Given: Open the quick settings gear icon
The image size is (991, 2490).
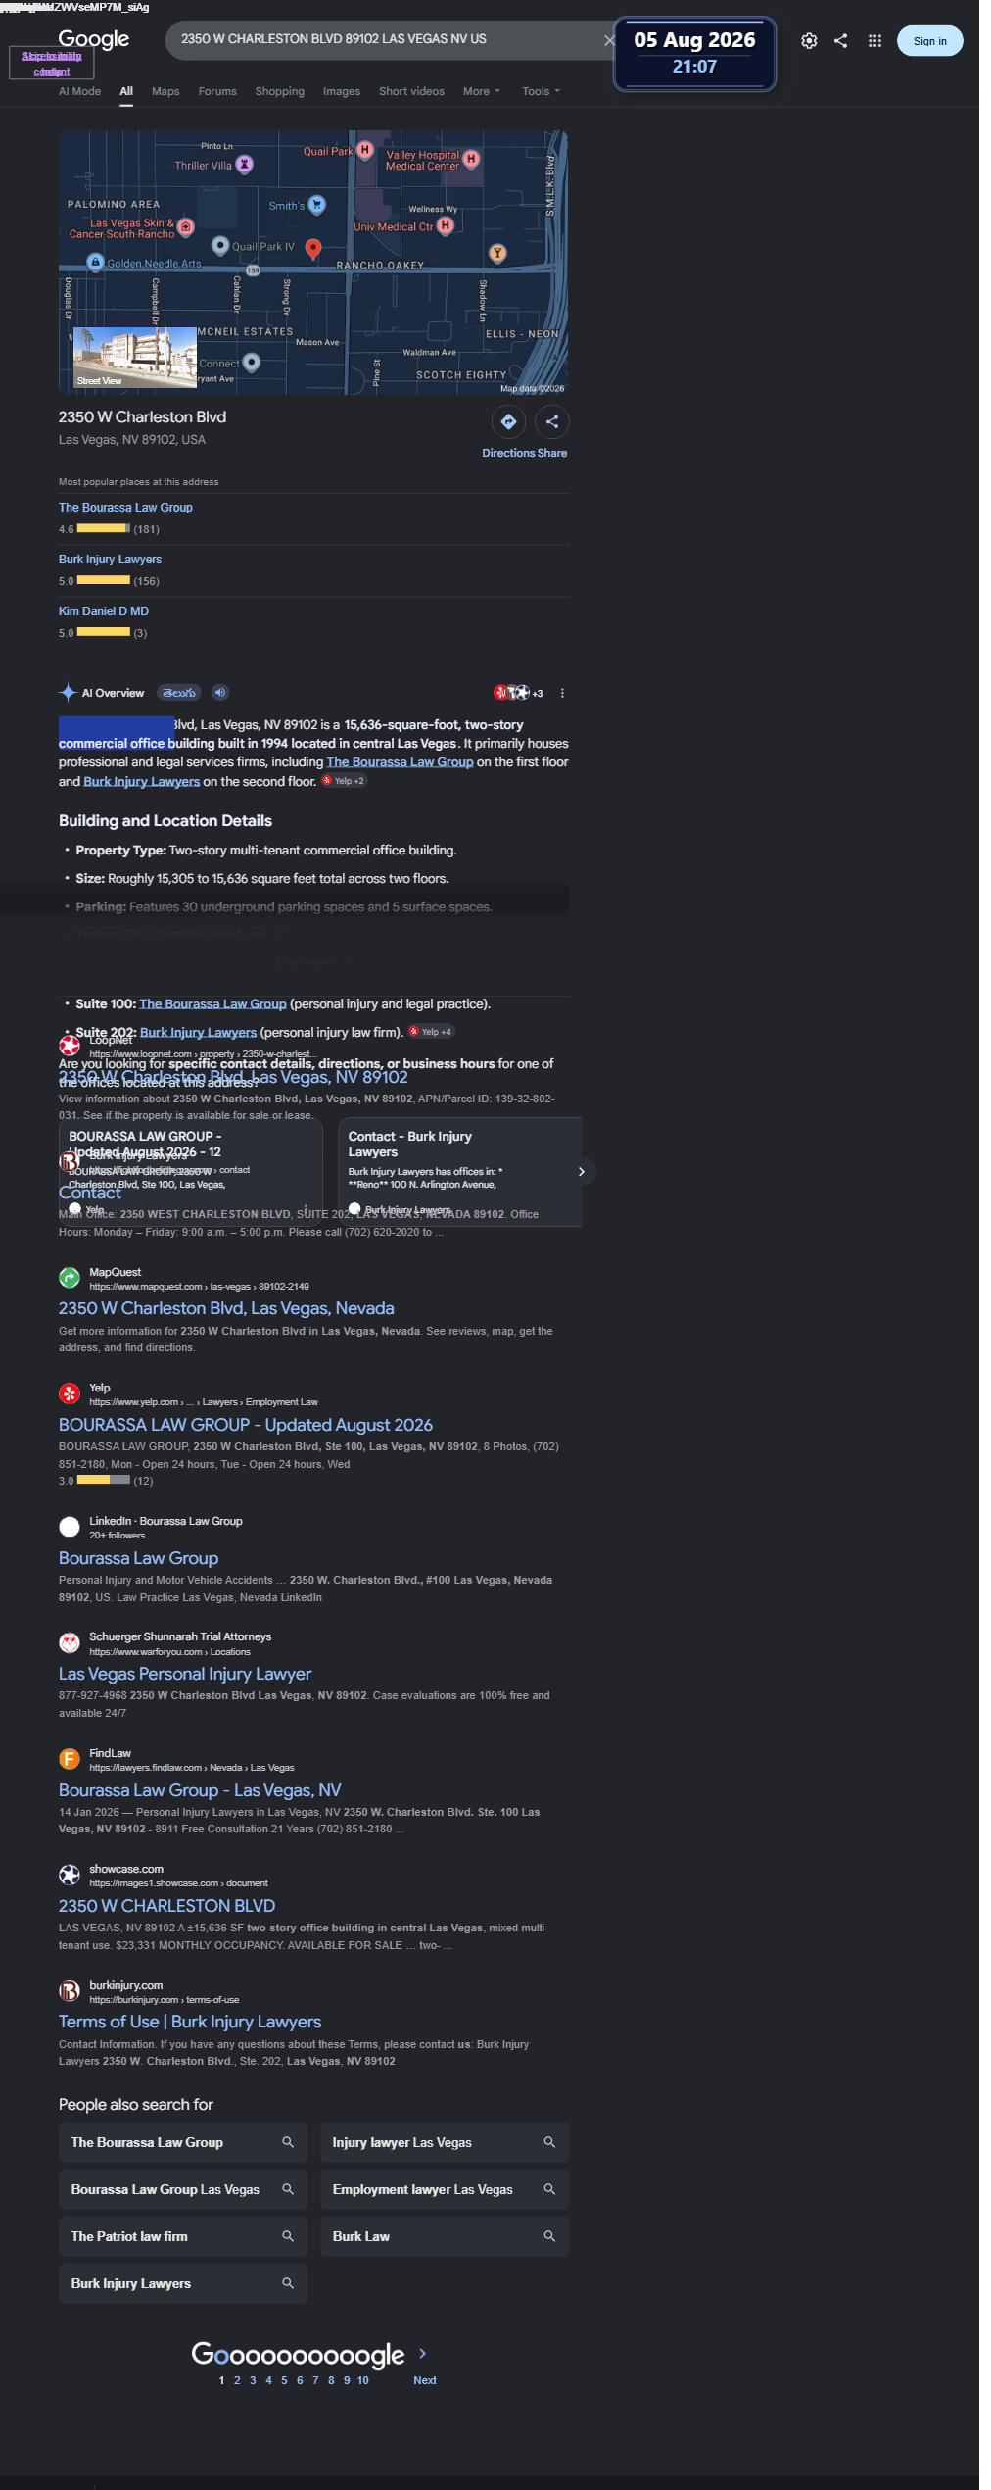Looking at the screenshot, I should tap(809, 41).
